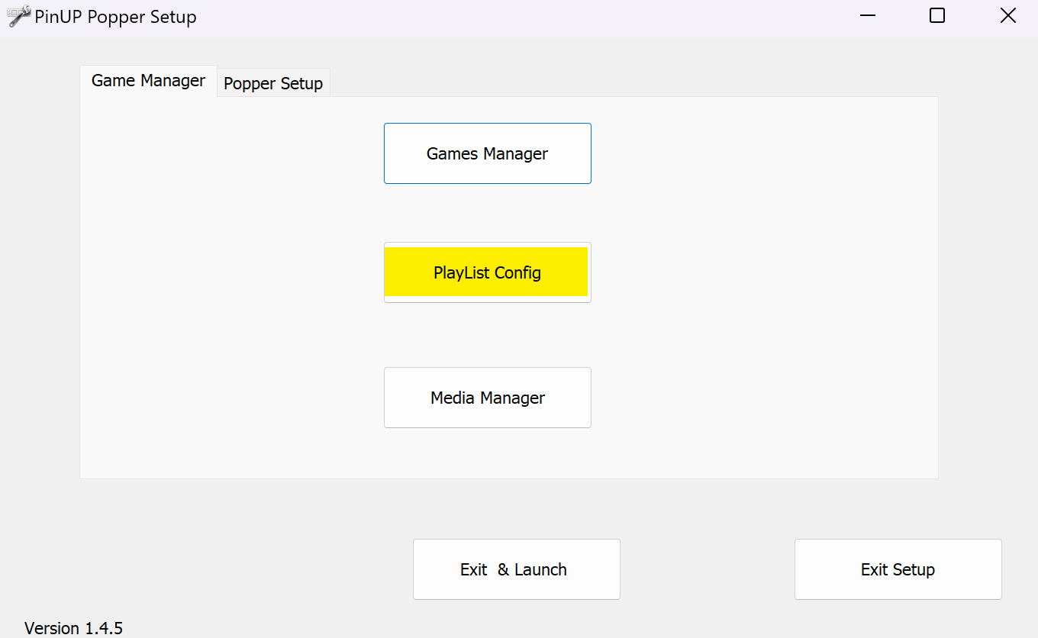
Task: Quit setup and start Popper
Action: (516, 569)
